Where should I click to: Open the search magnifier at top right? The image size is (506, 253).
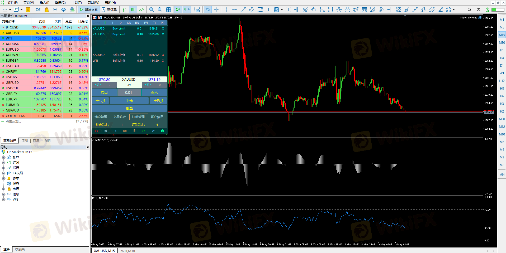[x=469, y=10]
